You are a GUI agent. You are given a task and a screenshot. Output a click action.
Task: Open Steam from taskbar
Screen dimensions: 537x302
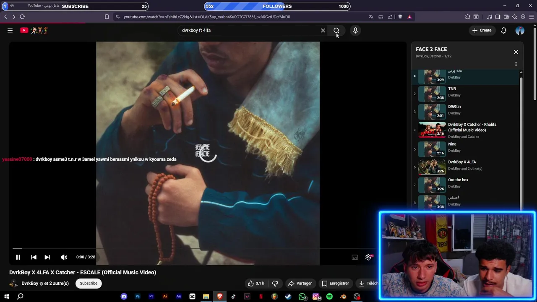click(x=288, y=297)
